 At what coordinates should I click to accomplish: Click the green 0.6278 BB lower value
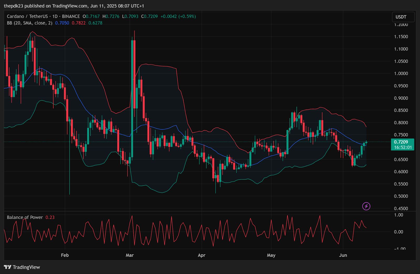coord(95,23)
